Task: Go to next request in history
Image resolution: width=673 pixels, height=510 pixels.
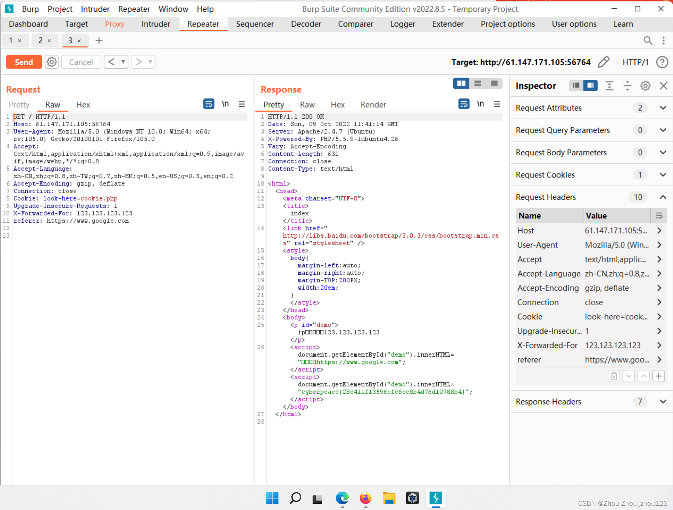Action: tap(139, 62)
